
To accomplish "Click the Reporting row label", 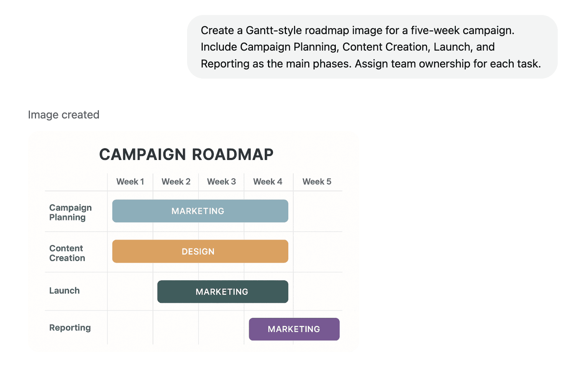I will pyautogui.click(x=70, y=328).
